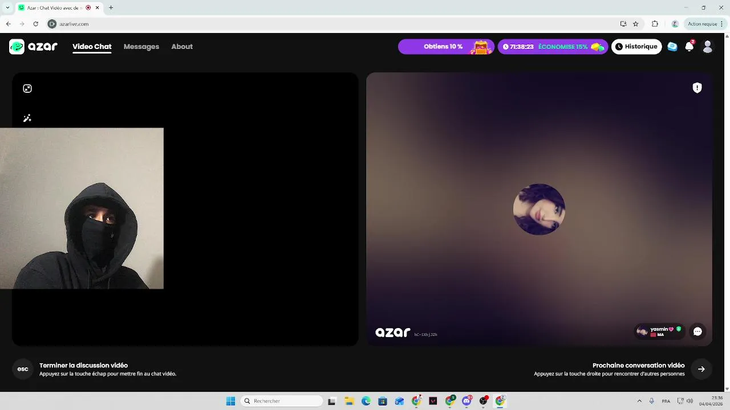Open Windows Start menu
This screenshot has width=730, height=410.
(x=230, y=401)
